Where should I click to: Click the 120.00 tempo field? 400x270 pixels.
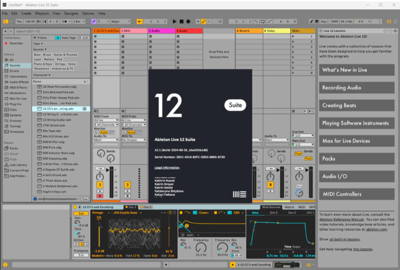30,22
